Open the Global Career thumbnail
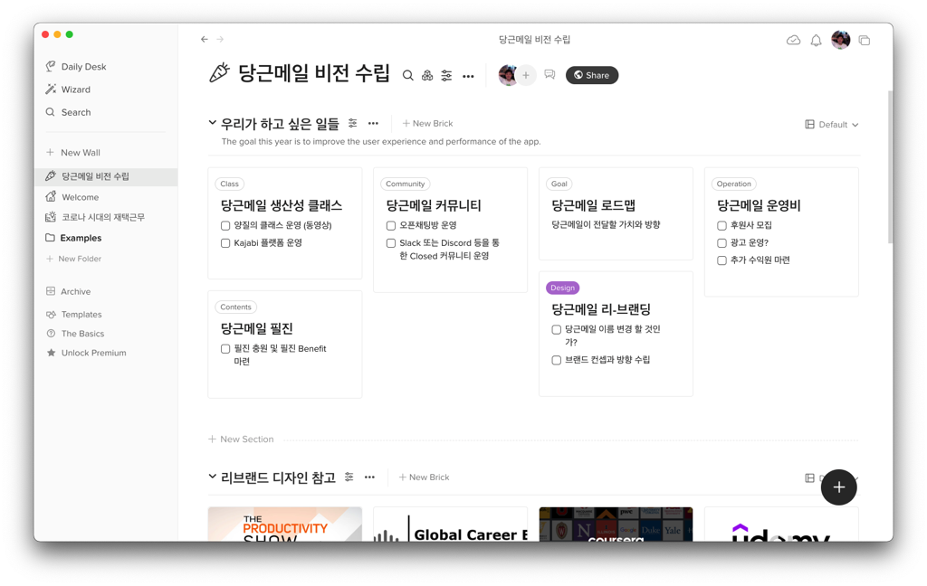This screenshot has width=927, height=586. (x=451, y=524)
